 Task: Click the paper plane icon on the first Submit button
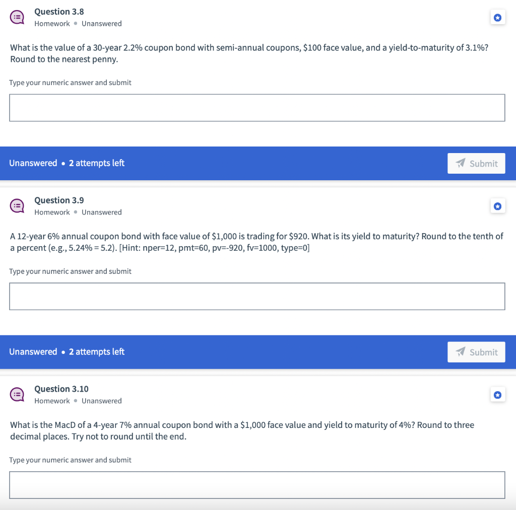[462, 163]
